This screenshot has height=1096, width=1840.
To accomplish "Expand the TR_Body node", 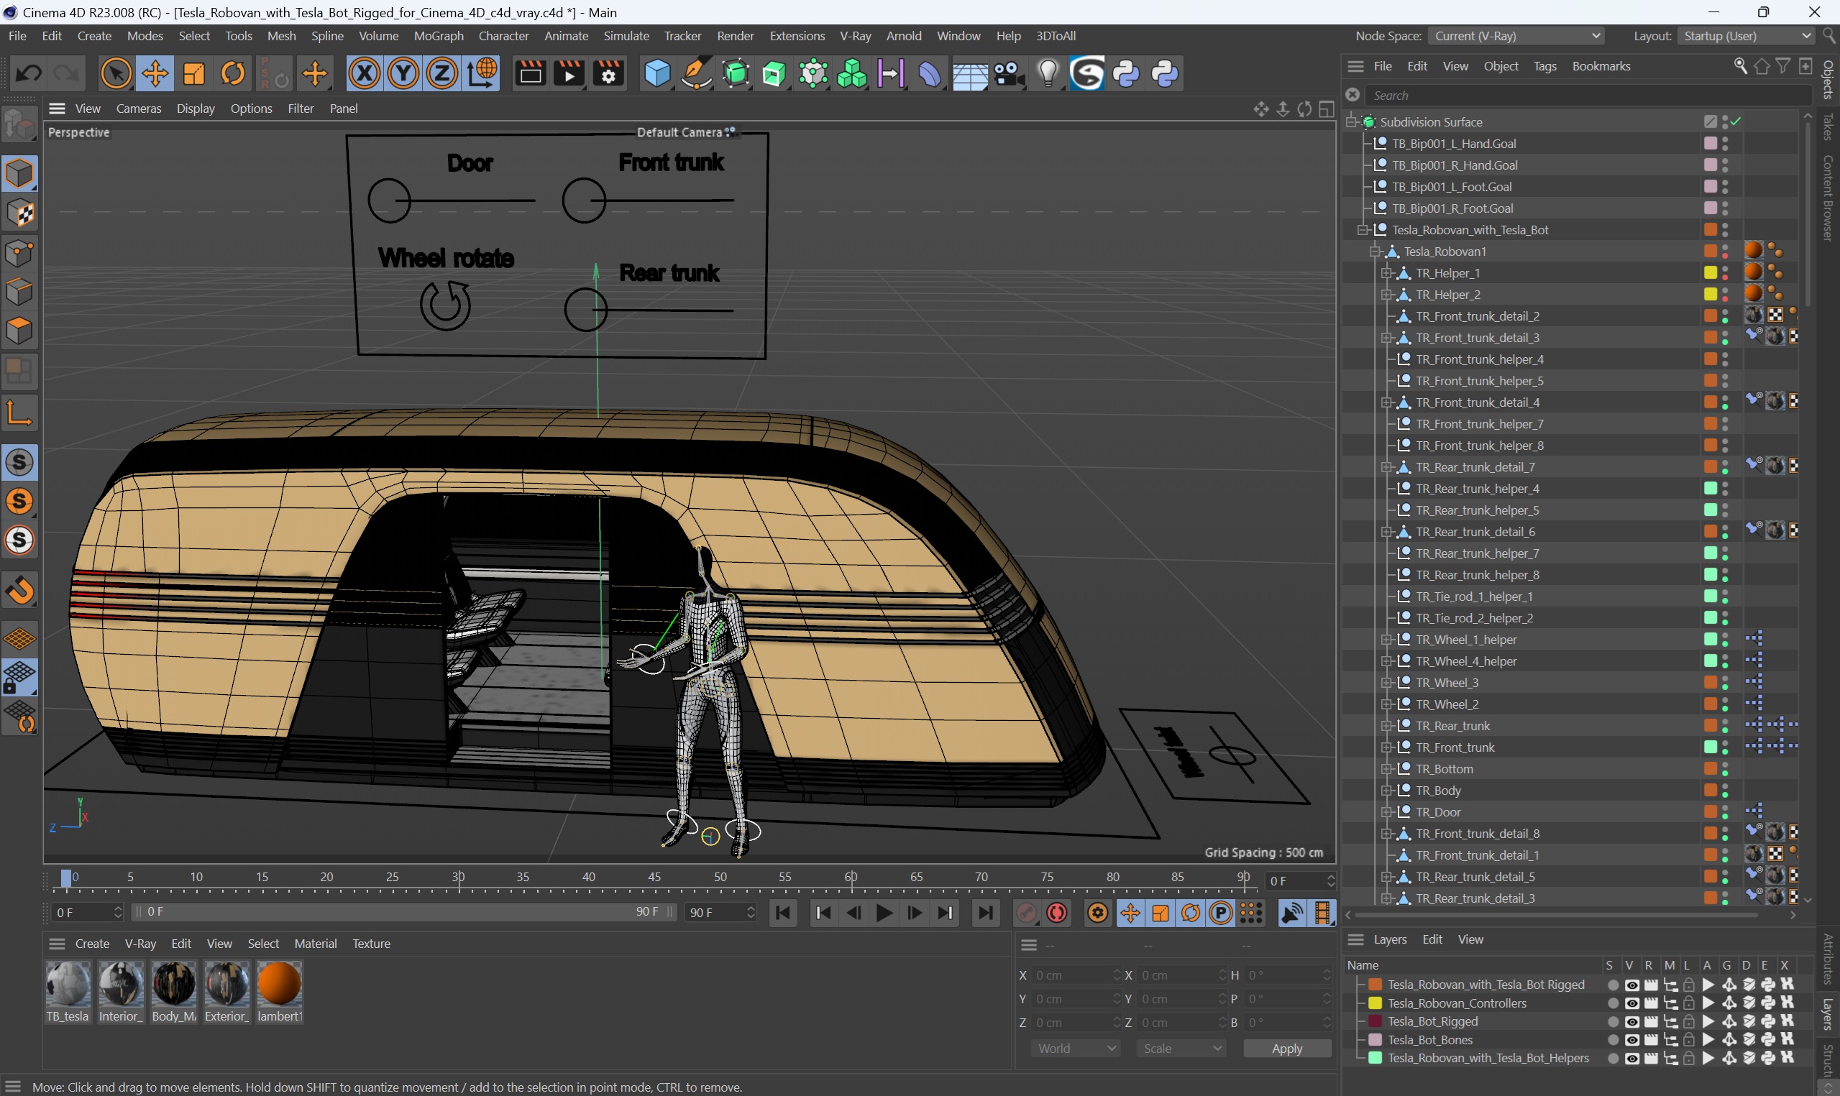I will tap(1386, 791).
